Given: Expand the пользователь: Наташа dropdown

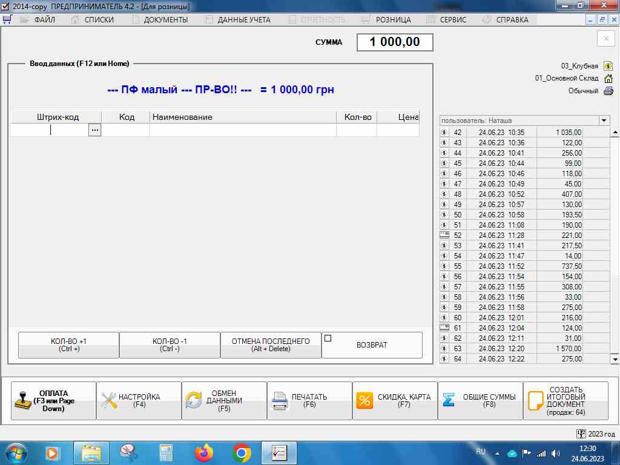Looking at the screenshot, I should pos(604,120).
